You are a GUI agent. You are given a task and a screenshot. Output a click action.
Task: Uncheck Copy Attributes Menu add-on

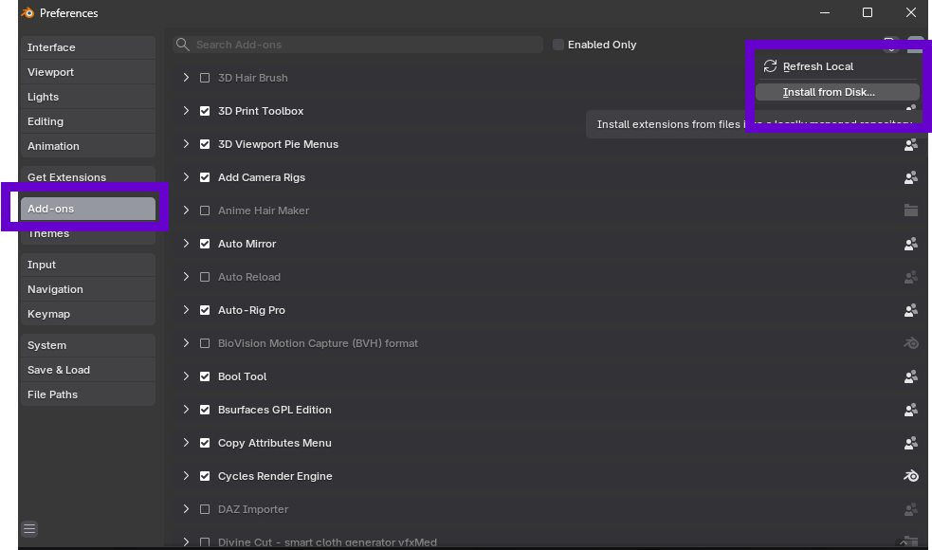205,443
